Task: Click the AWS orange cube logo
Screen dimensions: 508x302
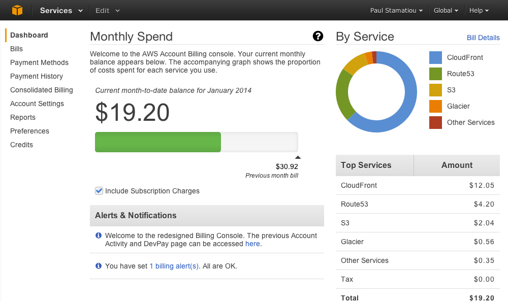Action: pos(17,10)
